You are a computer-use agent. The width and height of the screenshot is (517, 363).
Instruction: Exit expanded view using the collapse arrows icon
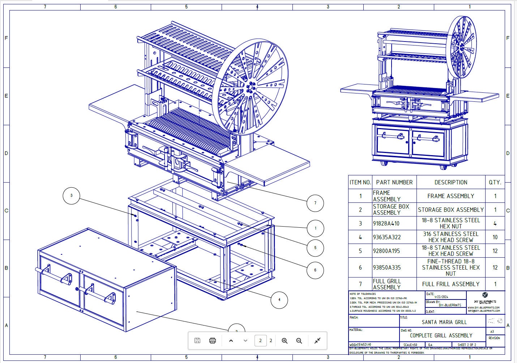317,340
